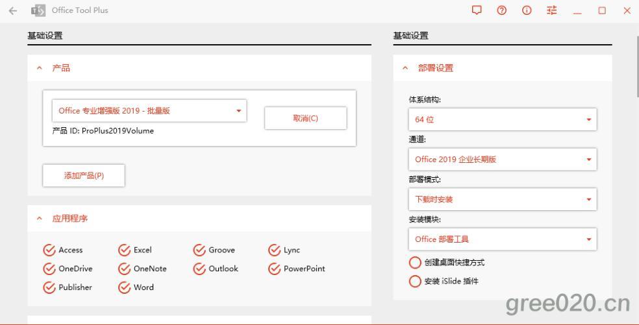Open the about info icon
Image resolution: width=639 pixels, height=325 pixels.
tap(527, 10)
